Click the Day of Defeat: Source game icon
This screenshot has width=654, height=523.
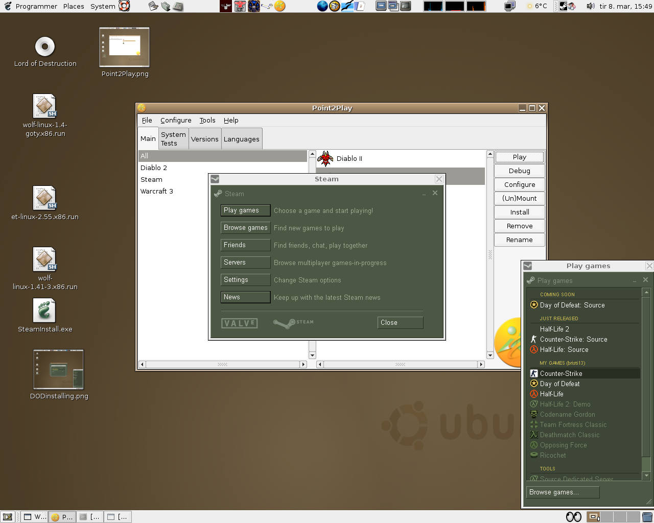point(534,305)
